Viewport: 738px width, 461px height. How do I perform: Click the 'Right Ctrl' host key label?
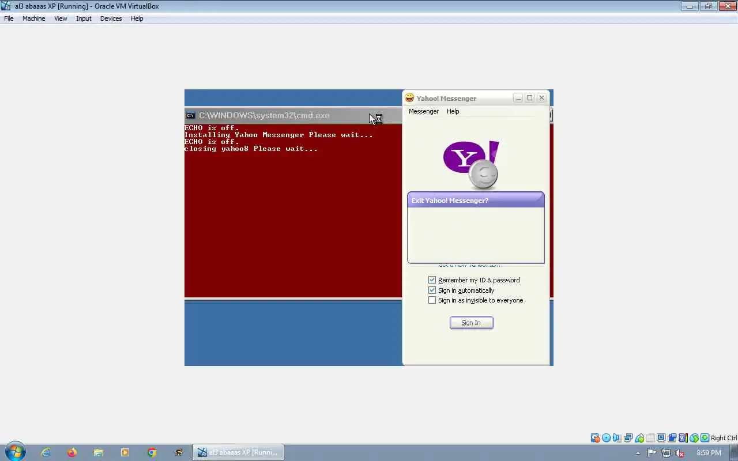pyautogui.click(x=724, y=438)
